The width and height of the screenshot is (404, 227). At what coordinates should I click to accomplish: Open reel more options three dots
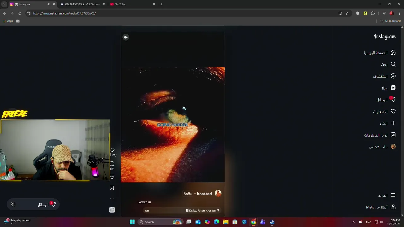[112, 199]
